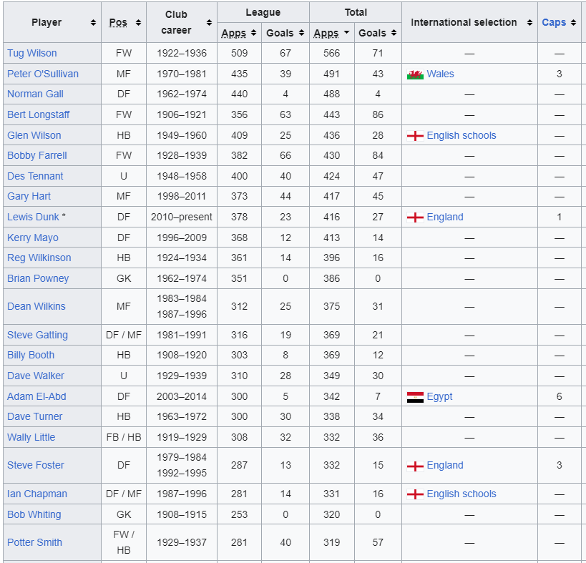Open Bob Whiting player link
586x563 pixels.
click(x=34, y=515)
